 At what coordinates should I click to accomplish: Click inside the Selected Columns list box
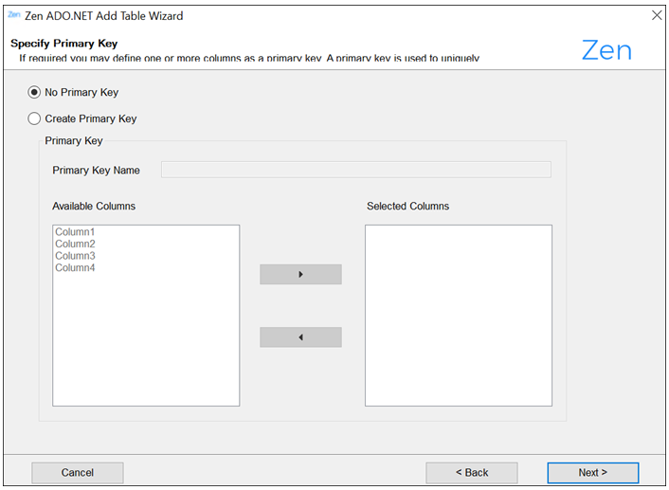click(x=458, y=315)
